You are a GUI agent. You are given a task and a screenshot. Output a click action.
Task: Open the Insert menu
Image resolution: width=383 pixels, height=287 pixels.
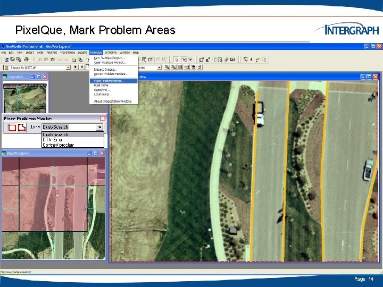pyautogui.click(x=30, y=53)
